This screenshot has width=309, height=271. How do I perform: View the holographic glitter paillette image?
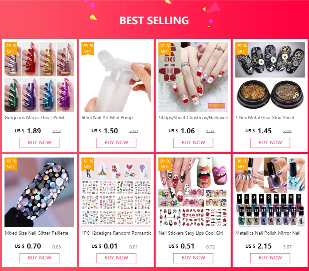[x=39, y=192]
